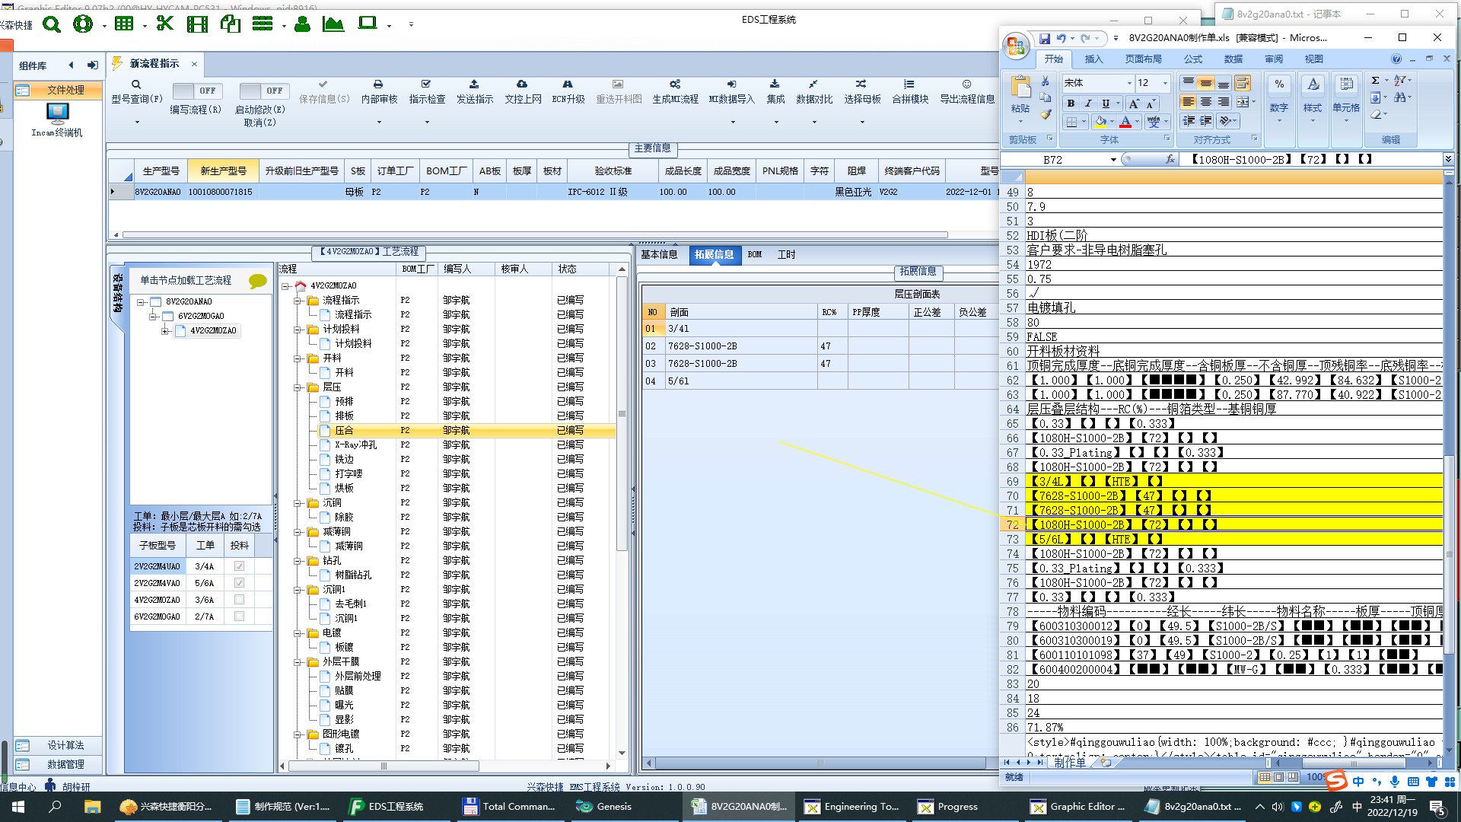The width and height of the screenshot is (1461, 822).
Task: Click the 设计算法 sidebar button
Action: click(x=65, y=745)
